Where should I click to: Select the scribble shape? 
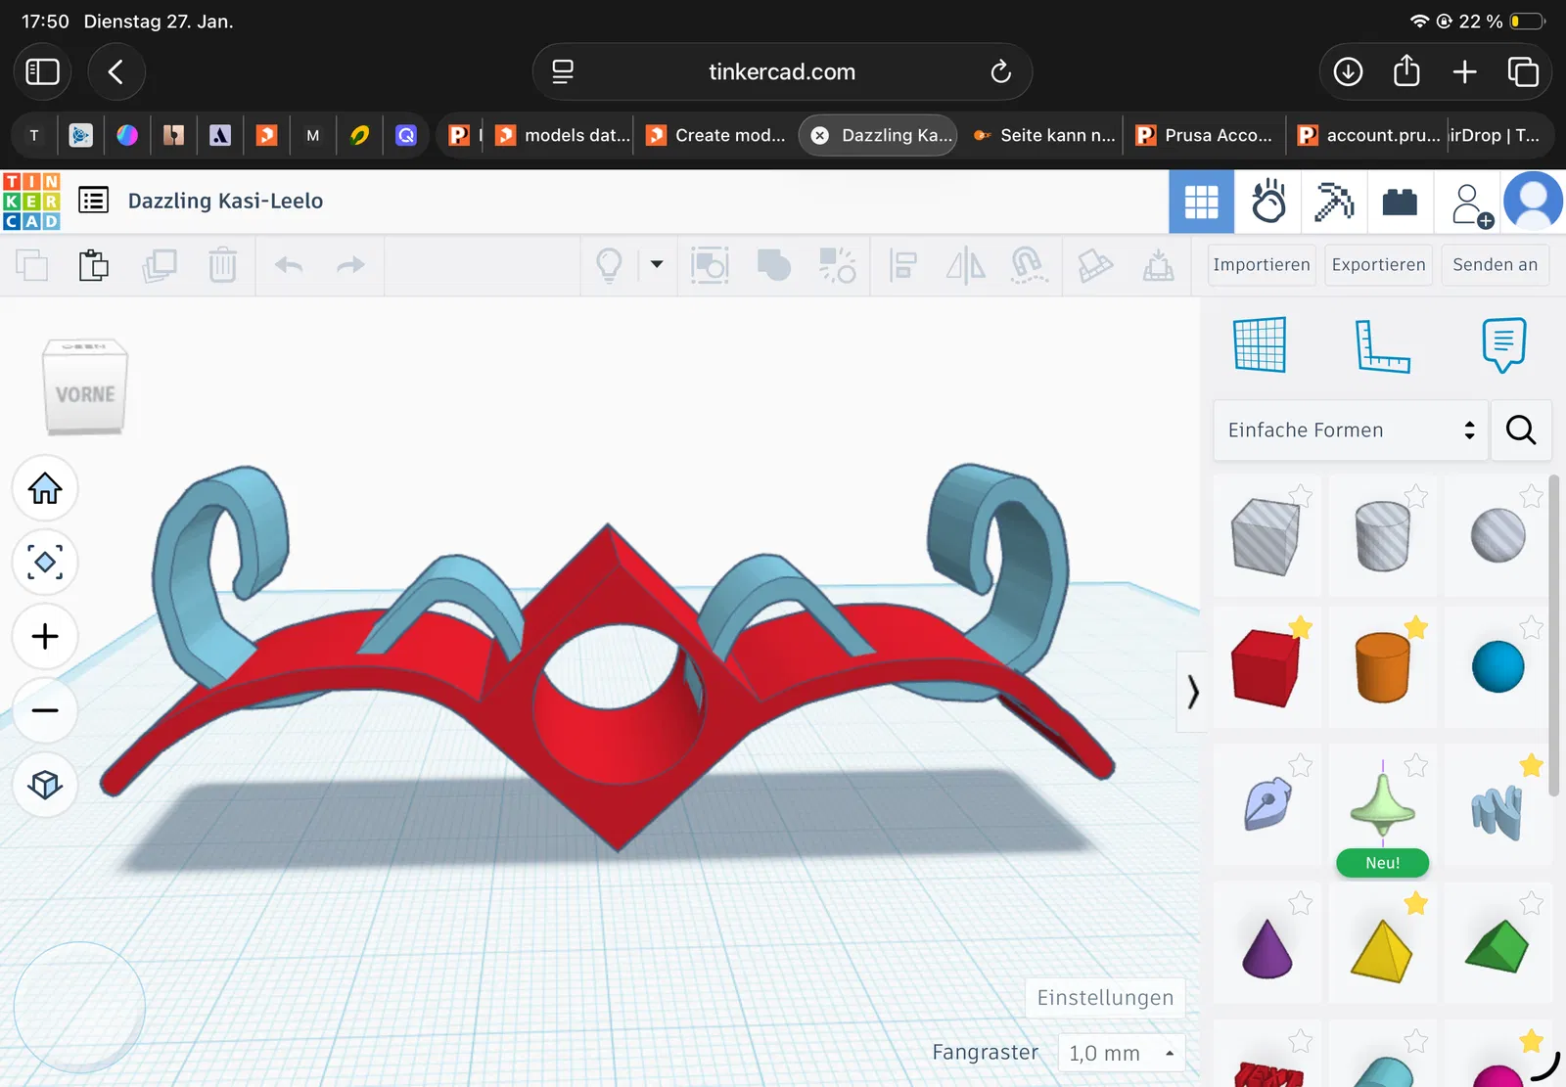click(x=1497, y=811)
